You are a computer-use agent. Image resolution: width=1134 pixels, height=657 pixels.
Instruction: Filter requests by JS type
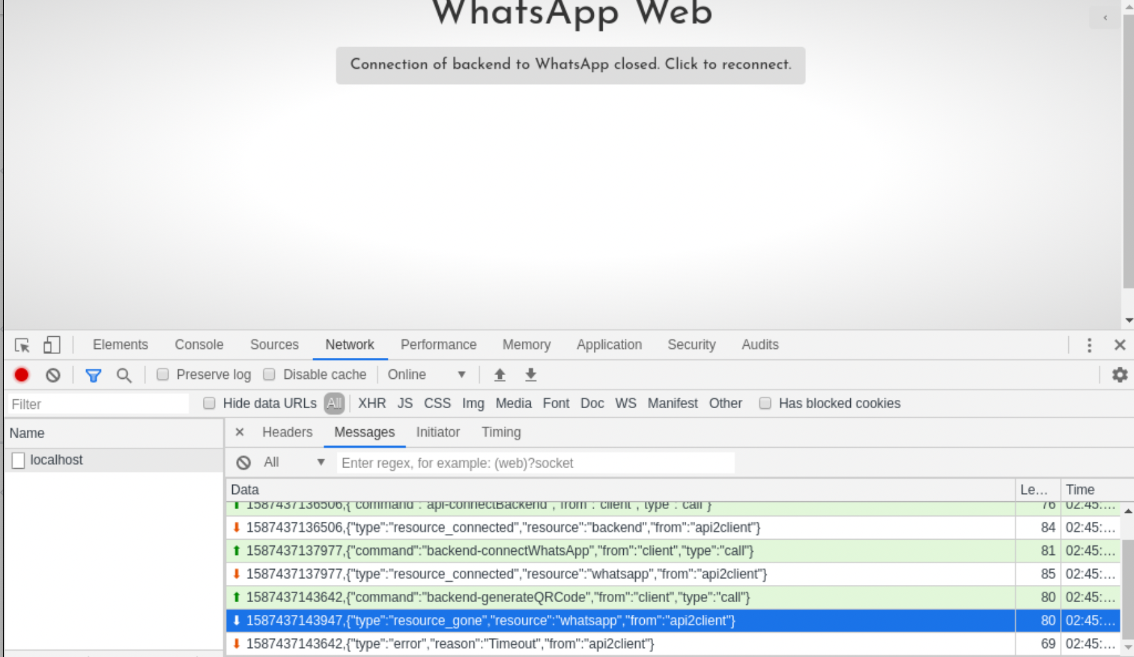tap(405, 404)
